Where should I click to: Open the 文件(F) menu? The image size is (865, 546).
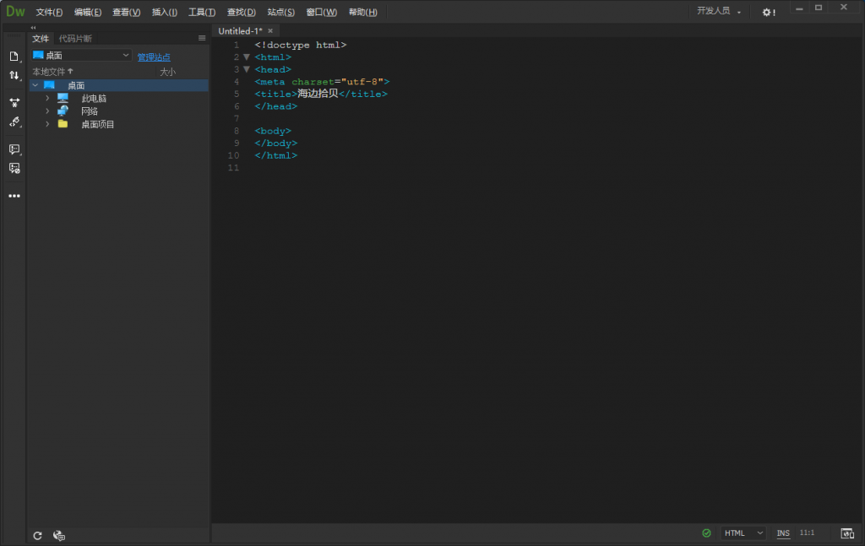49,12
